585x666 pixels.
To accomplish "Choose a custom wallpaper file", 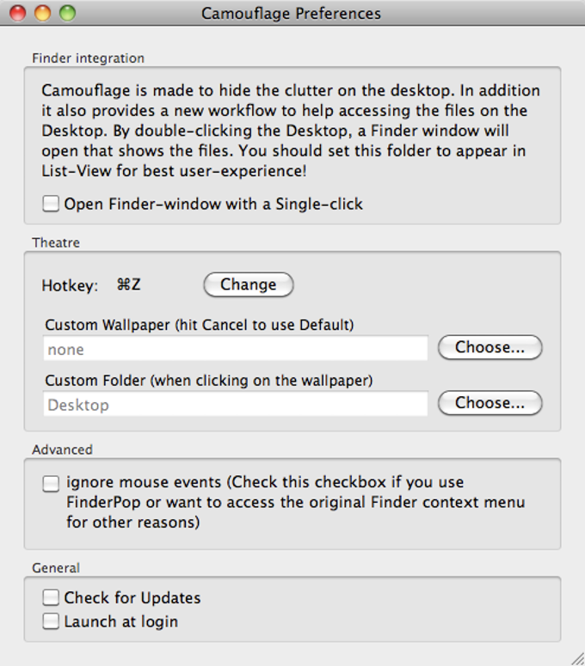I will pyautogui.click(x=490, y=348).
